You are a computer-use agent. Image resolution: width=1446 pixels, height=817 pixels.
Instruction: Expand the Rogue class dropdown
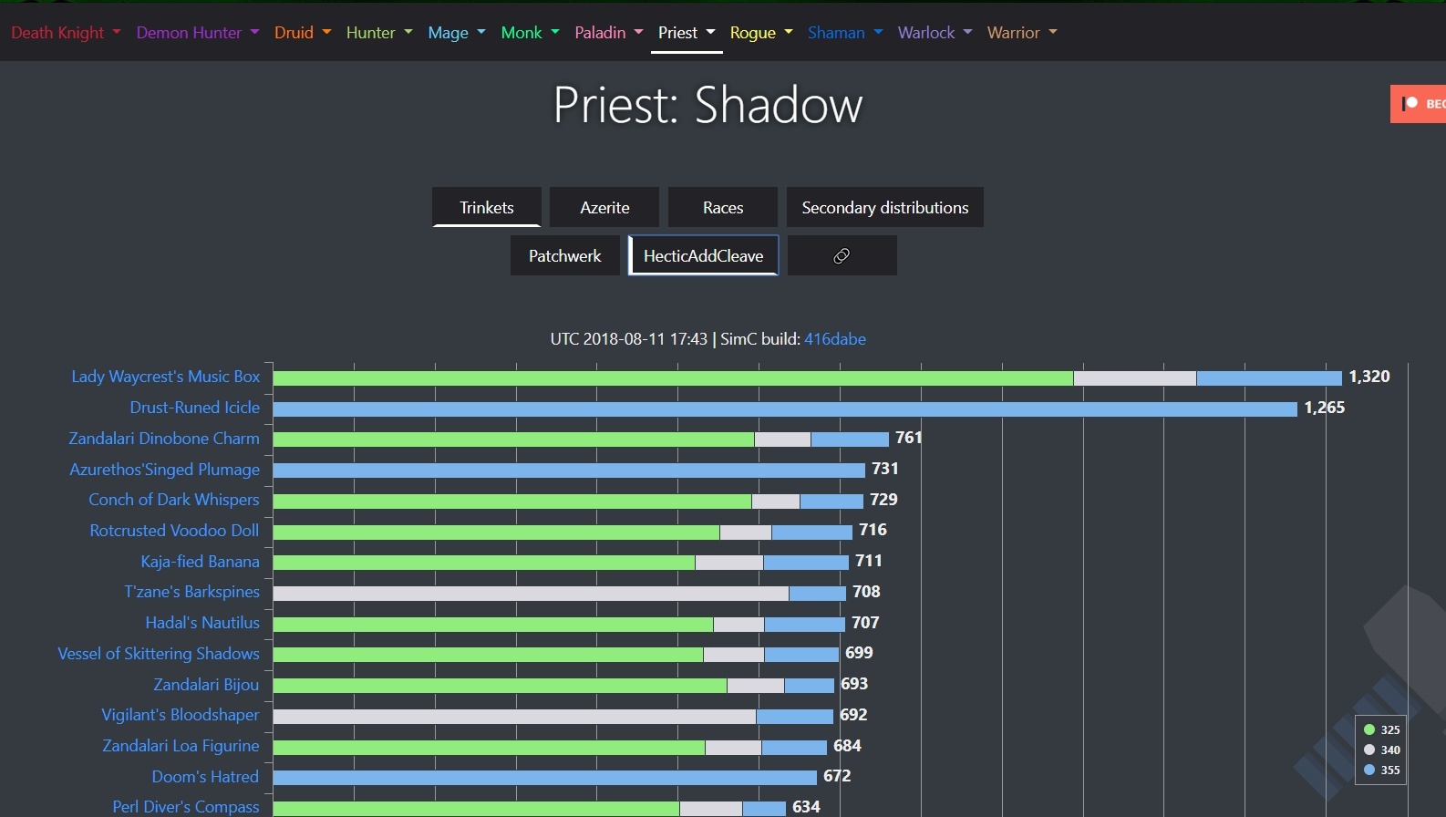761,33
